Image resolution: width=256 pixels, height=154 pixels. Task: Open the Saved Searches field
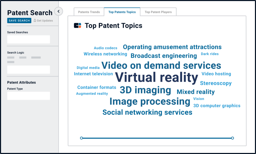(28, 39)
